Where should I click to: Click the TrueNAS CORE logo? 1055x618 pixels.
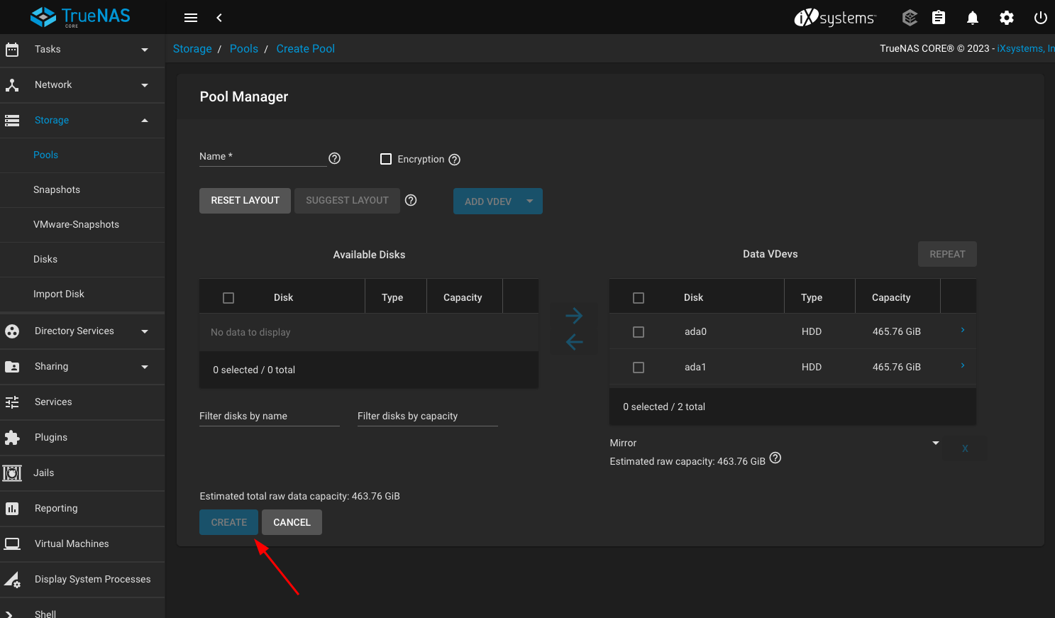(x=80, y=17)
